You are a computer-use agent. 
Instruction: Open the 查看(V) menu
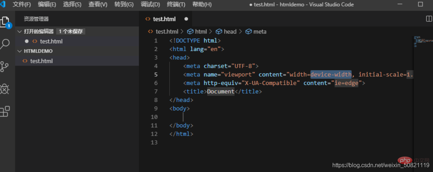coord(98,5)
